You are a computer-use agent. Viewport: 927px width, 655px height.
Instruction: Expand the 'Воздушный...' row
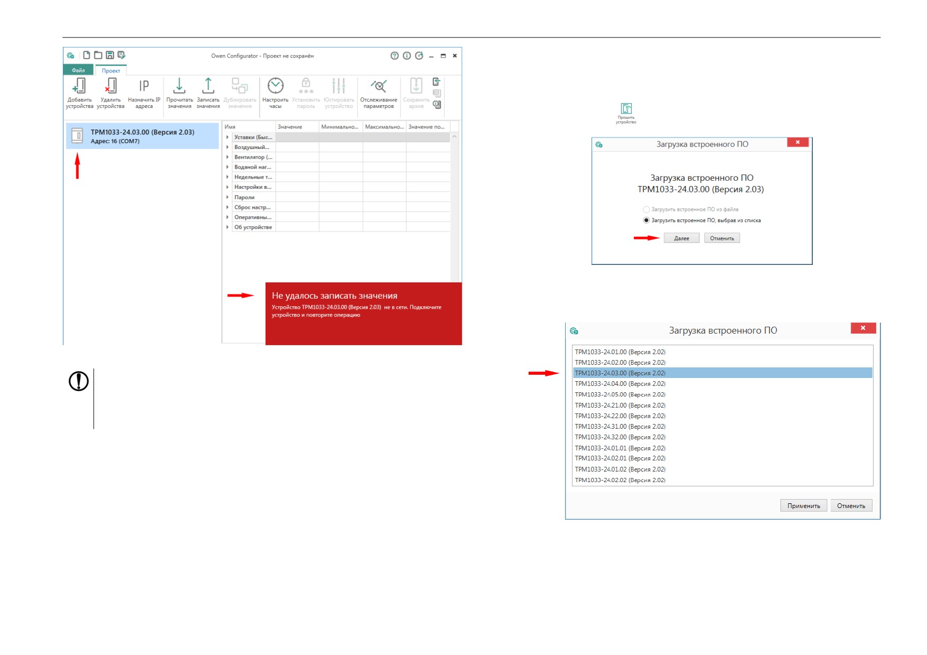point(228,147)
